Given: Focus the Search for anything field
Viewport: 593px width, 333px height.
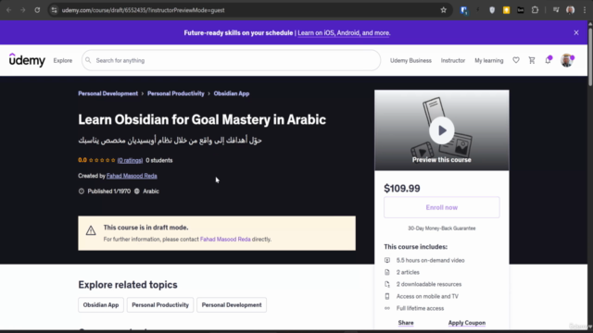Looking at the screenshot, I should [x=231, y=60].
